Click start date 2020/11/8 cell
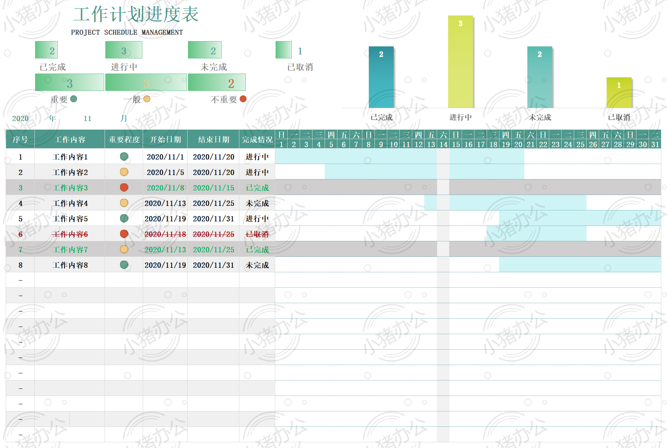667x448 pixels. click(x=165, y=187)
